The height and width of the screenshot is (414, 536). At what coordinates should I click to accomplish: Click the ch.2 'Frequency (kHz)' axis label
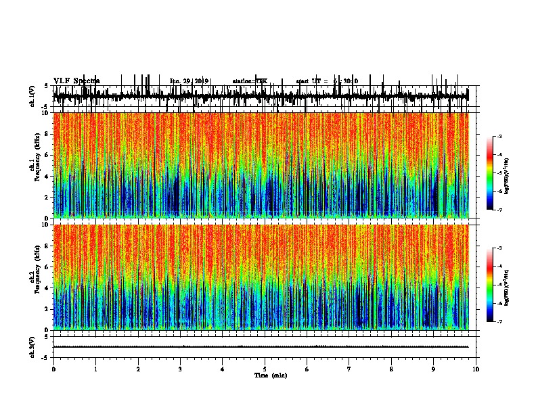click(38, 269)
